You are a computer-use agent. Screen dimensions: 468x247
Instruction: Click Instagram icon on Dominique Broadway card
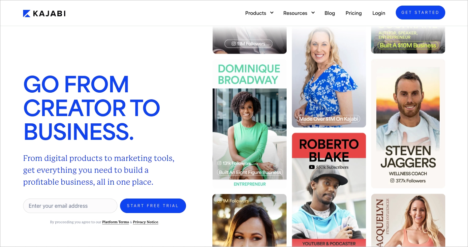pyautogui.click(x=219, y=163)
